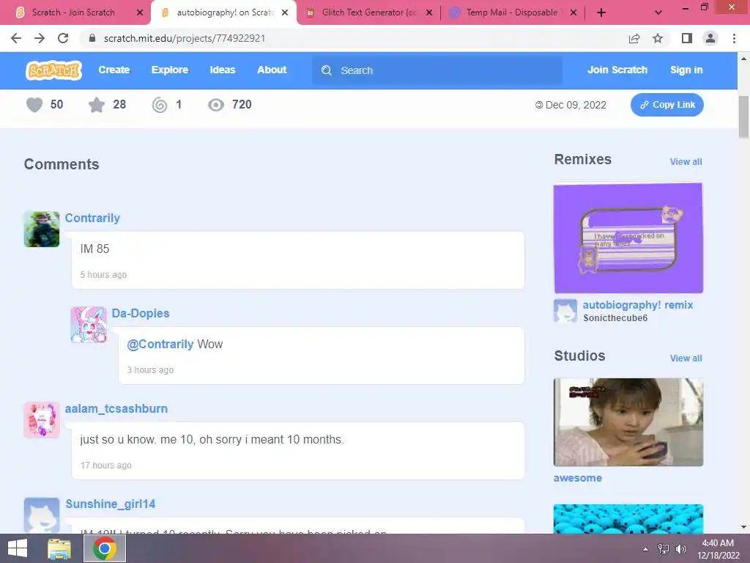This screenshot has width=750, height=563.
Task: Open the awesome studio link
Action: pyautogui.click(x=577, y=478)
